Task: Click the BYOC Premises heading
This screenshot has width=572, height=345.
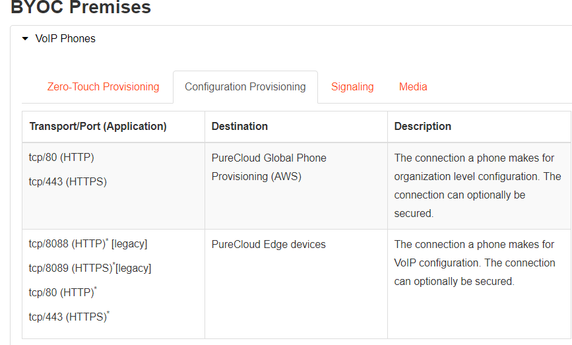Action: point(80,8)
